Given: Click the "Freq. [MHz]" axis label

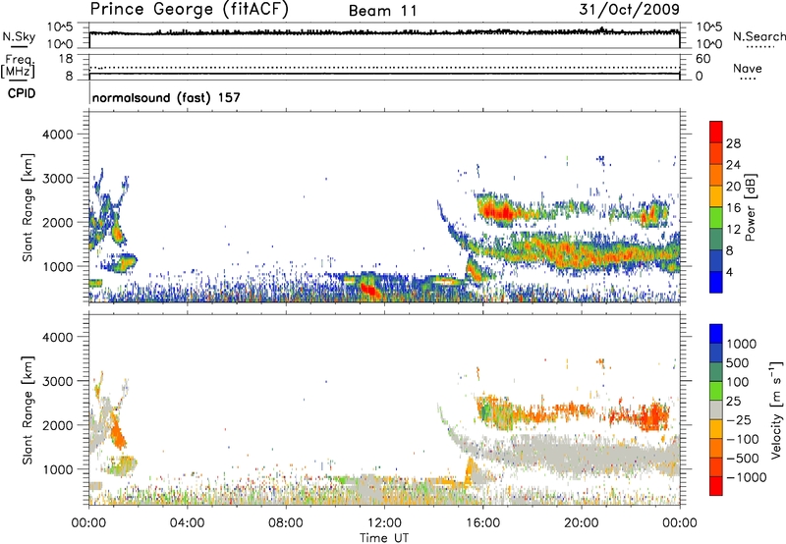Looking at the screenshot, I should click(18, 67).
